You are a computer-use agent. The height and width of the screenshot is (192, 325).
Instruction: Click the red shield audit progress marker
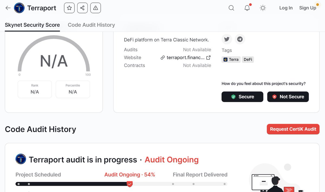(130, 184)
